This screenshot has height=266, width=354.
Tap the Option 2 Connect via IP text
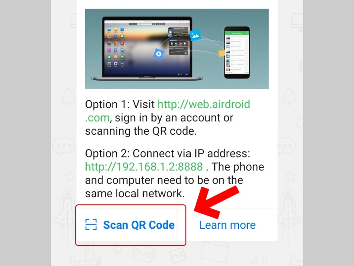[168, 153]
